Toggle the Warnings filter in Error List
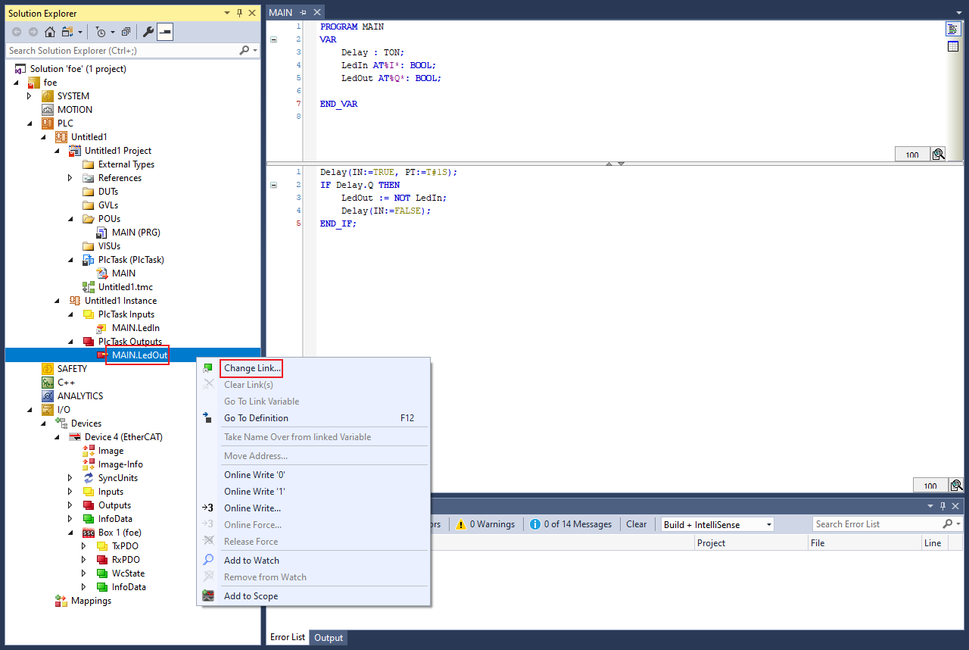 coord(485,524)
